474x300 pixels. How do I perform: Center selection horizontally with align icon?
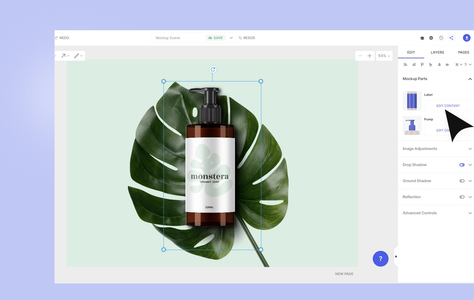click(x=439, y=65)
